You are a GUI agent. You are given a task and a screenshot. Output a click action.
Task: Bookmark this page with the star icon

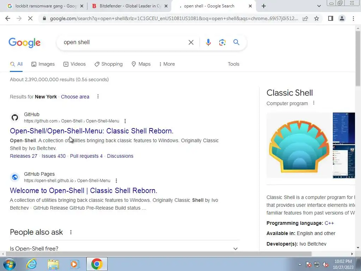[317, 18]
